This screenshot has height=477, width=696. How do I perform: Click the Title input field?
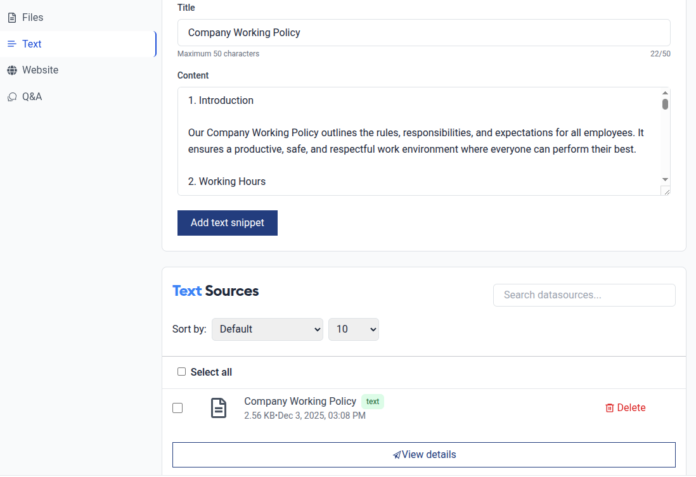(x=424, y=32)
